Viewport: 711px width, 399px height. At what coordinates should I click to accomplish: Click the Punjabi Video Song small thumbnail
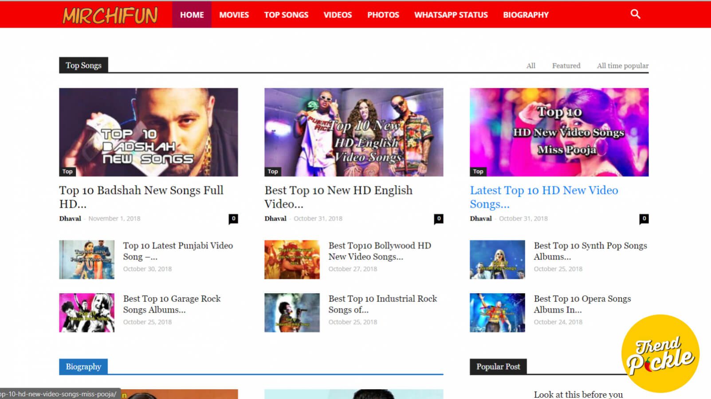[x=86, y=260]
